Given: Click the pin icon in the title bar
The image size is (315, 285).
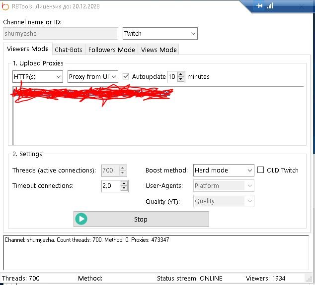Looking at the screenshot, I should point(259,6).
